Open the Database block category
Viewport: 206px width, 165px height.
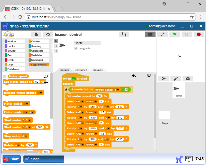coord(15,69)
